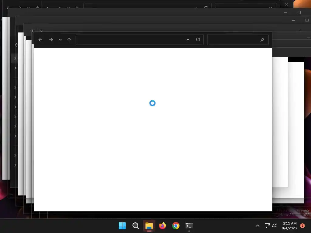This screenshot has height=233, width=311.
Task: Go back in the front Explorer window
Action: click(40, 40)
